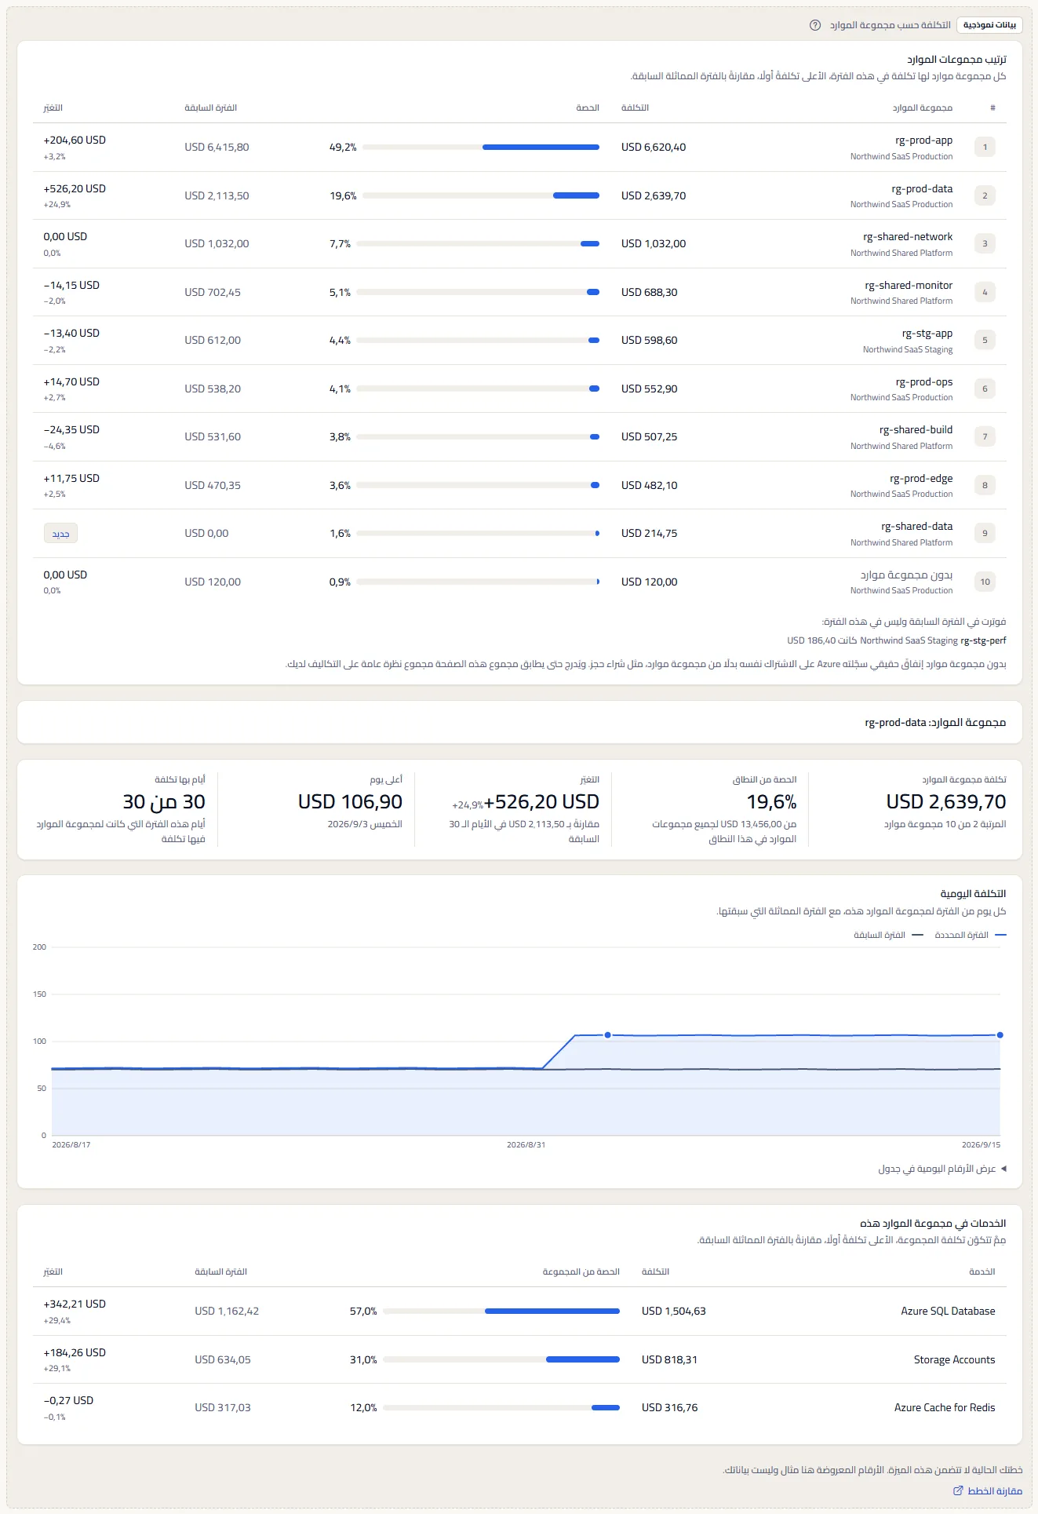Click the جديد badge on rg-shared-data
Image resolution: width=1038 pixels, height=1514 pixels.
tap(60, 534)
